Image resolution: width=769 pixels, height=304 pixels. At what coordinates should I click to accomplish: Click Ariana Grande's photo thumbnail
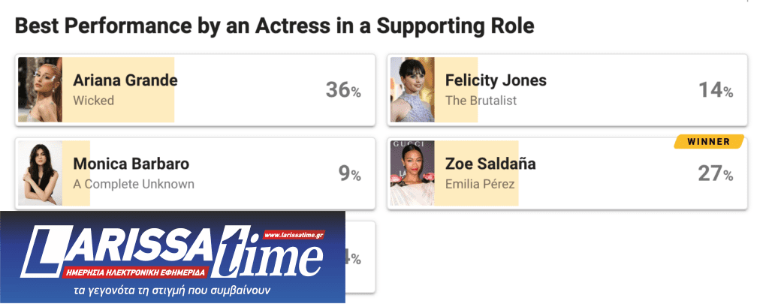40,90
